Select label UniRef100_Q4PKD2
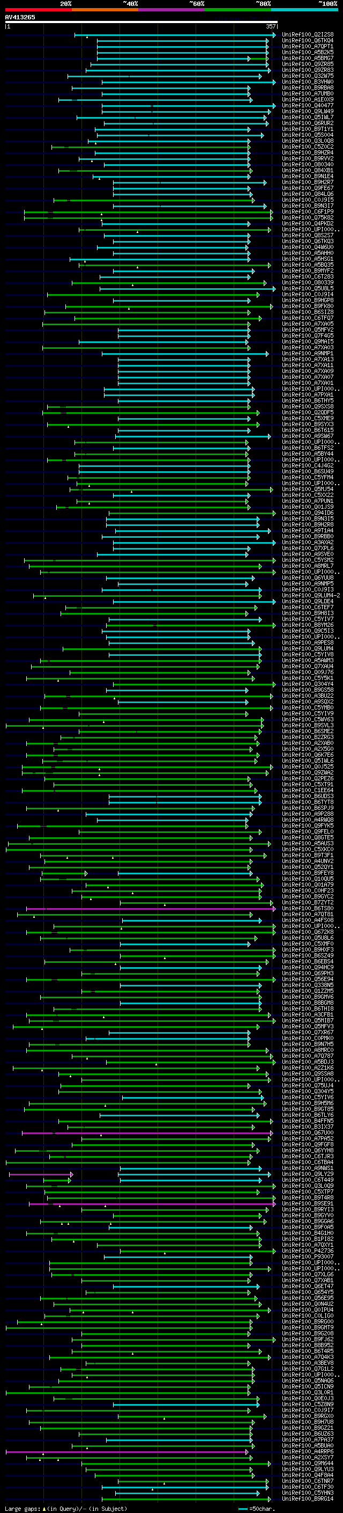 pyautogui.click(x=308, y=224)
